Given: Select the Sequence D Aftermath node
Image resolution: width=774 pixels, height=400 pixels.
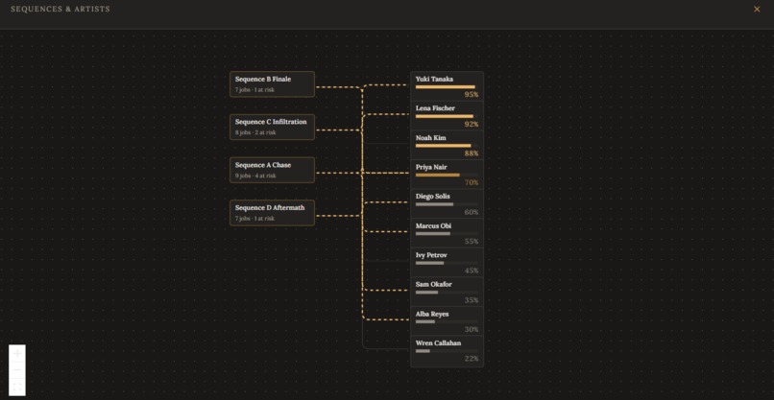Looking at the screenshot, I should [272, 213].
